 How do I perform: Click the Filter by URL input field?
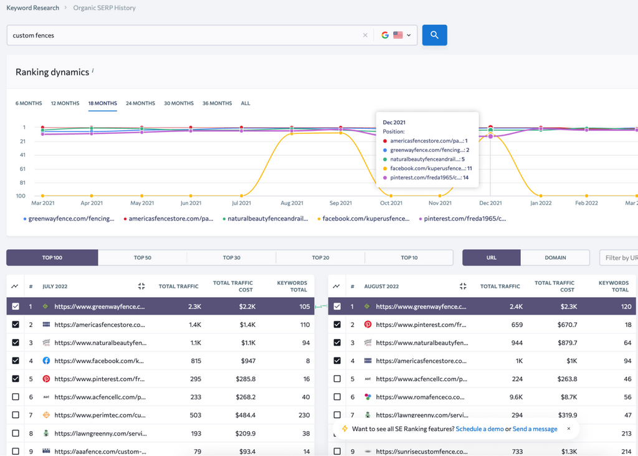click(620, 258)
